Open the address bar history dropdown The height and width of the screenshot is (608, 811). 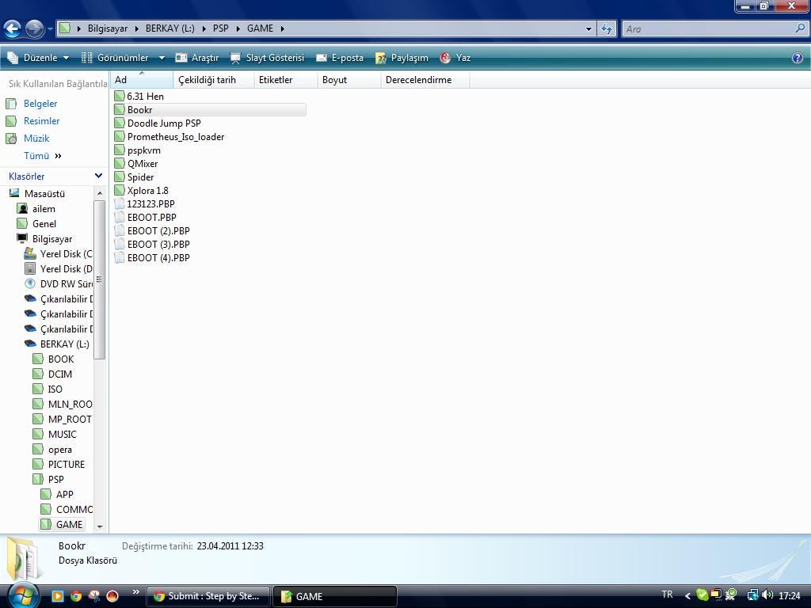(x=588, y=28)
